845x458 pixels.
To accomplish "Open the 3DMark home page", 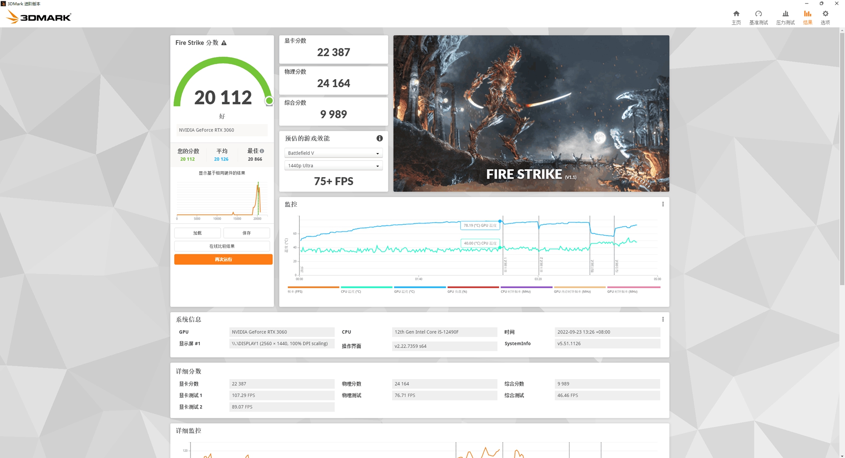I will click(736, 17).
